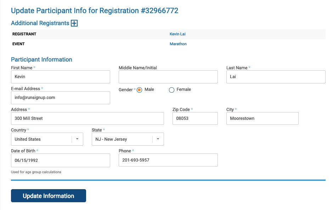Viewport: 333px width, 210px height.
Task: Expand the NJ - New Jersey state selector
Action: (x=158, y=139)
